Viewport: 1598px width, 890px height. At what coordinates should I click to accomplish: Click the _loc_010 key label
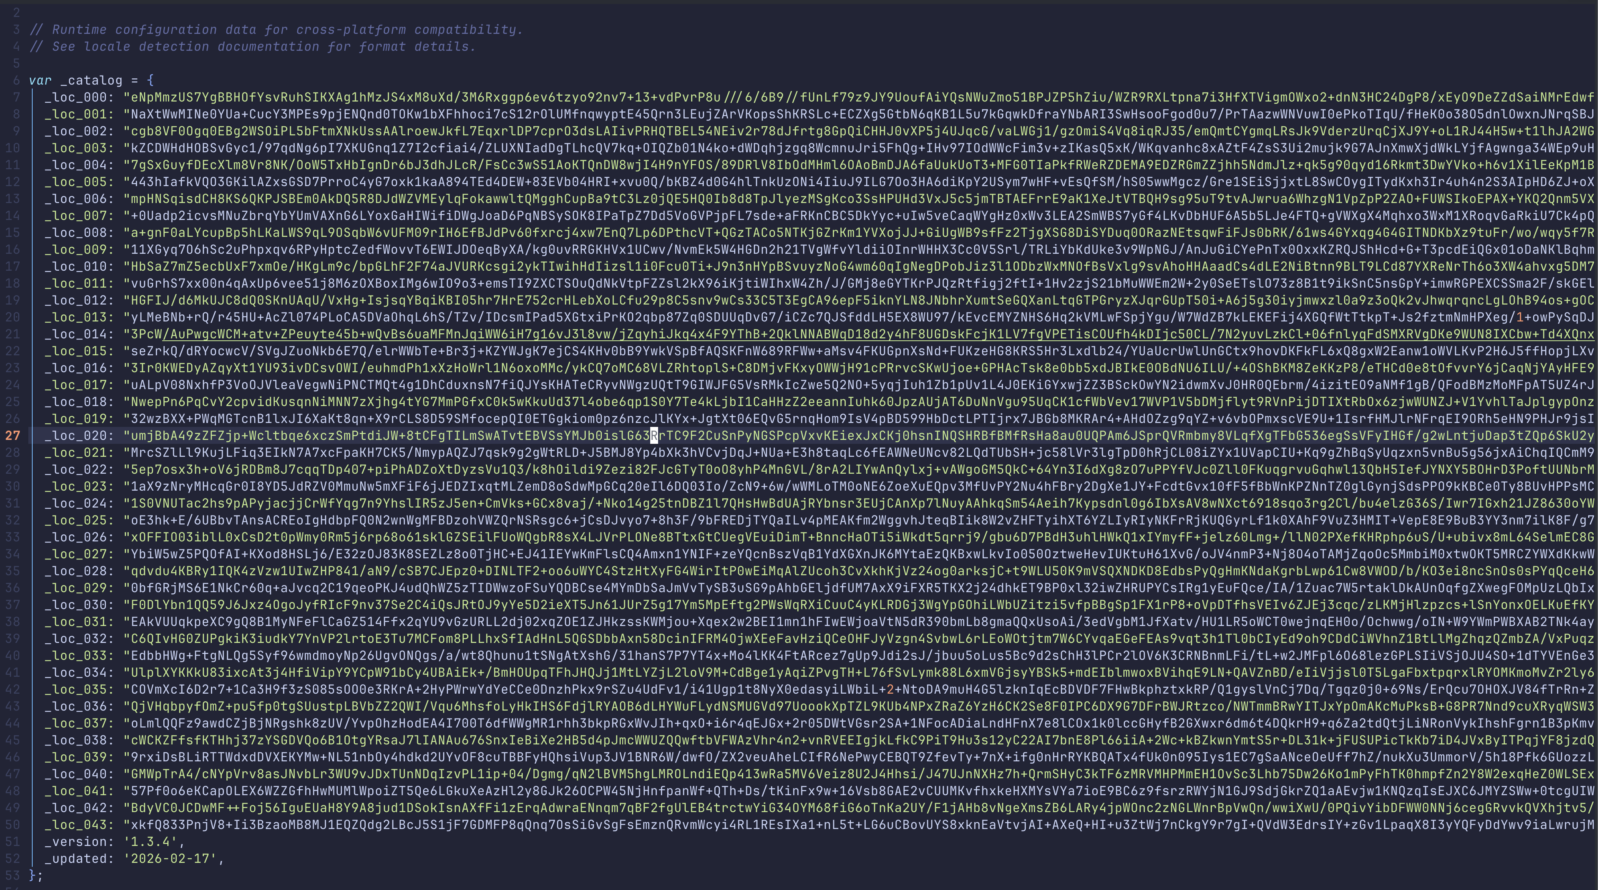78,266
